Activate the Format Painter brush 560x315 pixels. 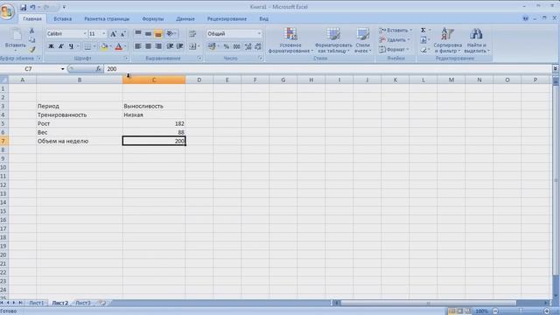pos(31,49)
